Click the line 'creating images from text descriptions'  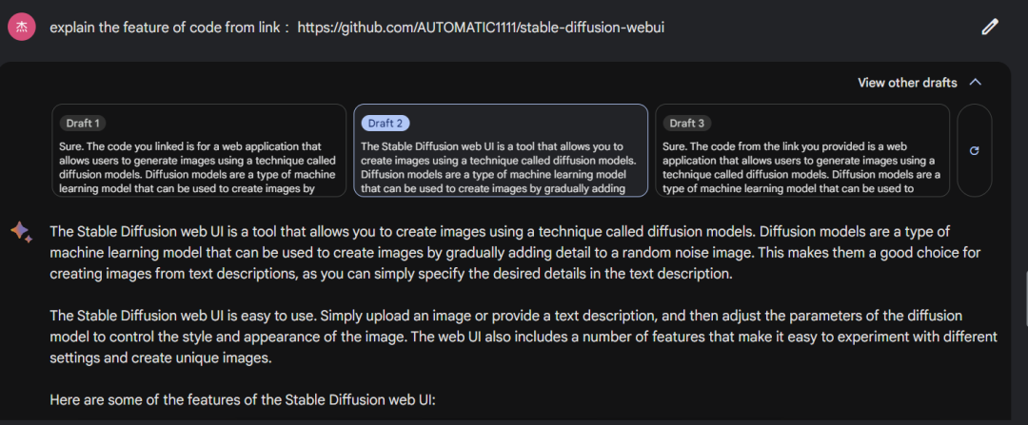point(391,274)
